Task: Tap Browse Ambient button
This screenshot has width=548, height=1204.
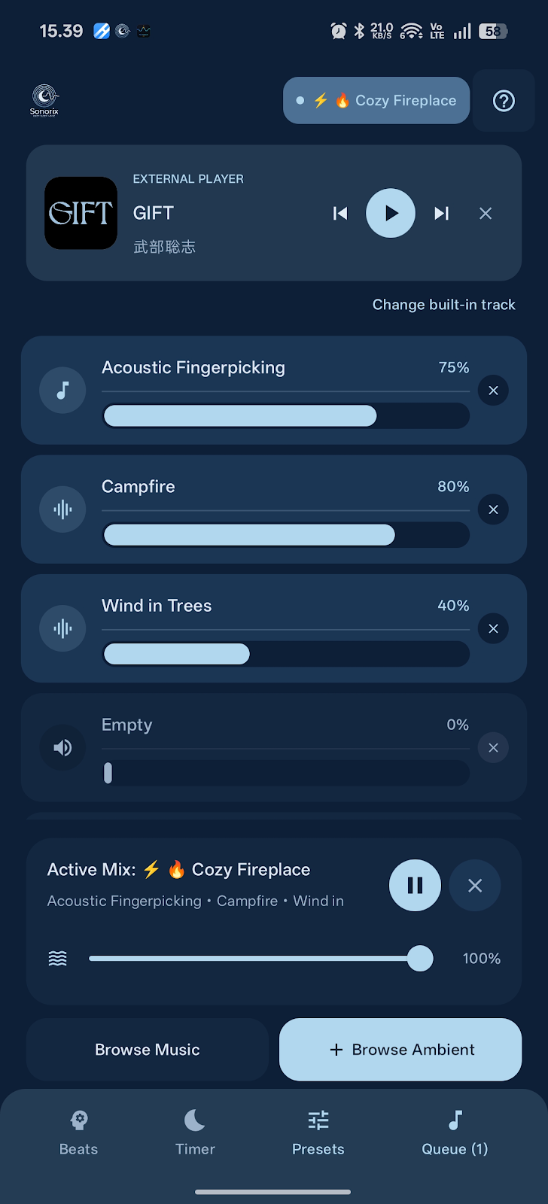Action: click(x=400, y=1050)
